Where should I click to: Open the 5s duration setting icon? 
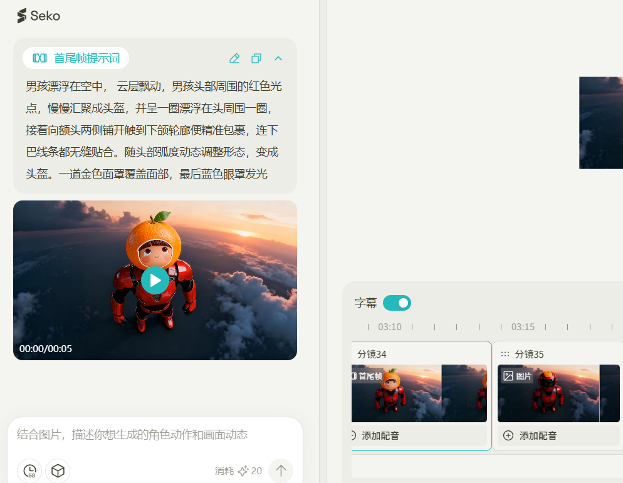click(29, 470)
